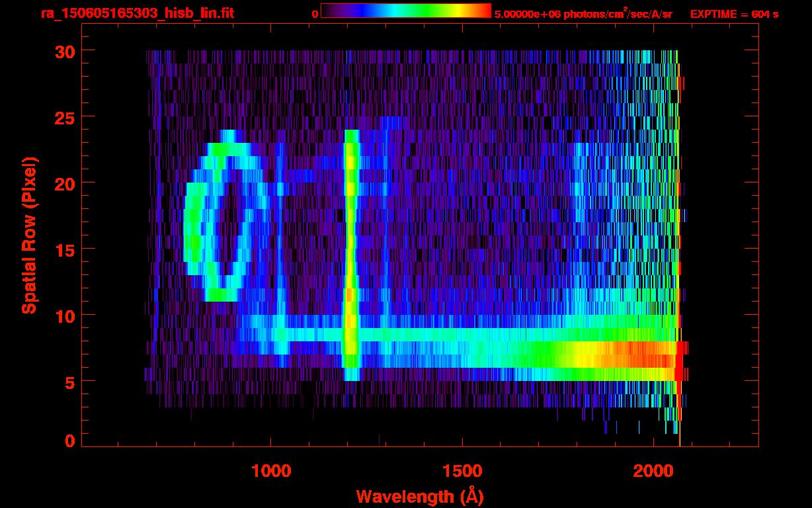Click the 2000 wavelength tick label

click(652, 471)
